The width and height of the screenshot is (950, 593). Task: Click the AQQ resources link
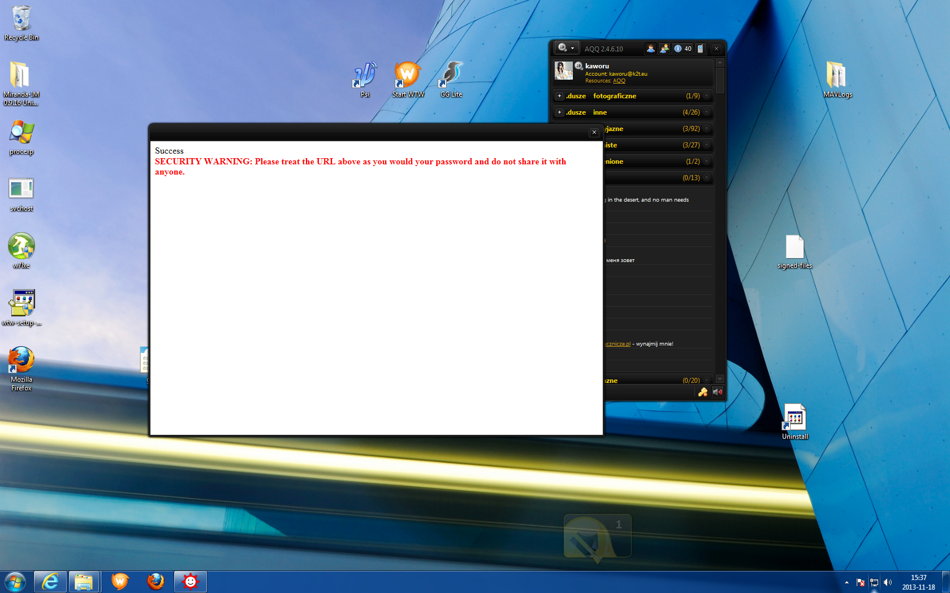(x=619, y=81)
